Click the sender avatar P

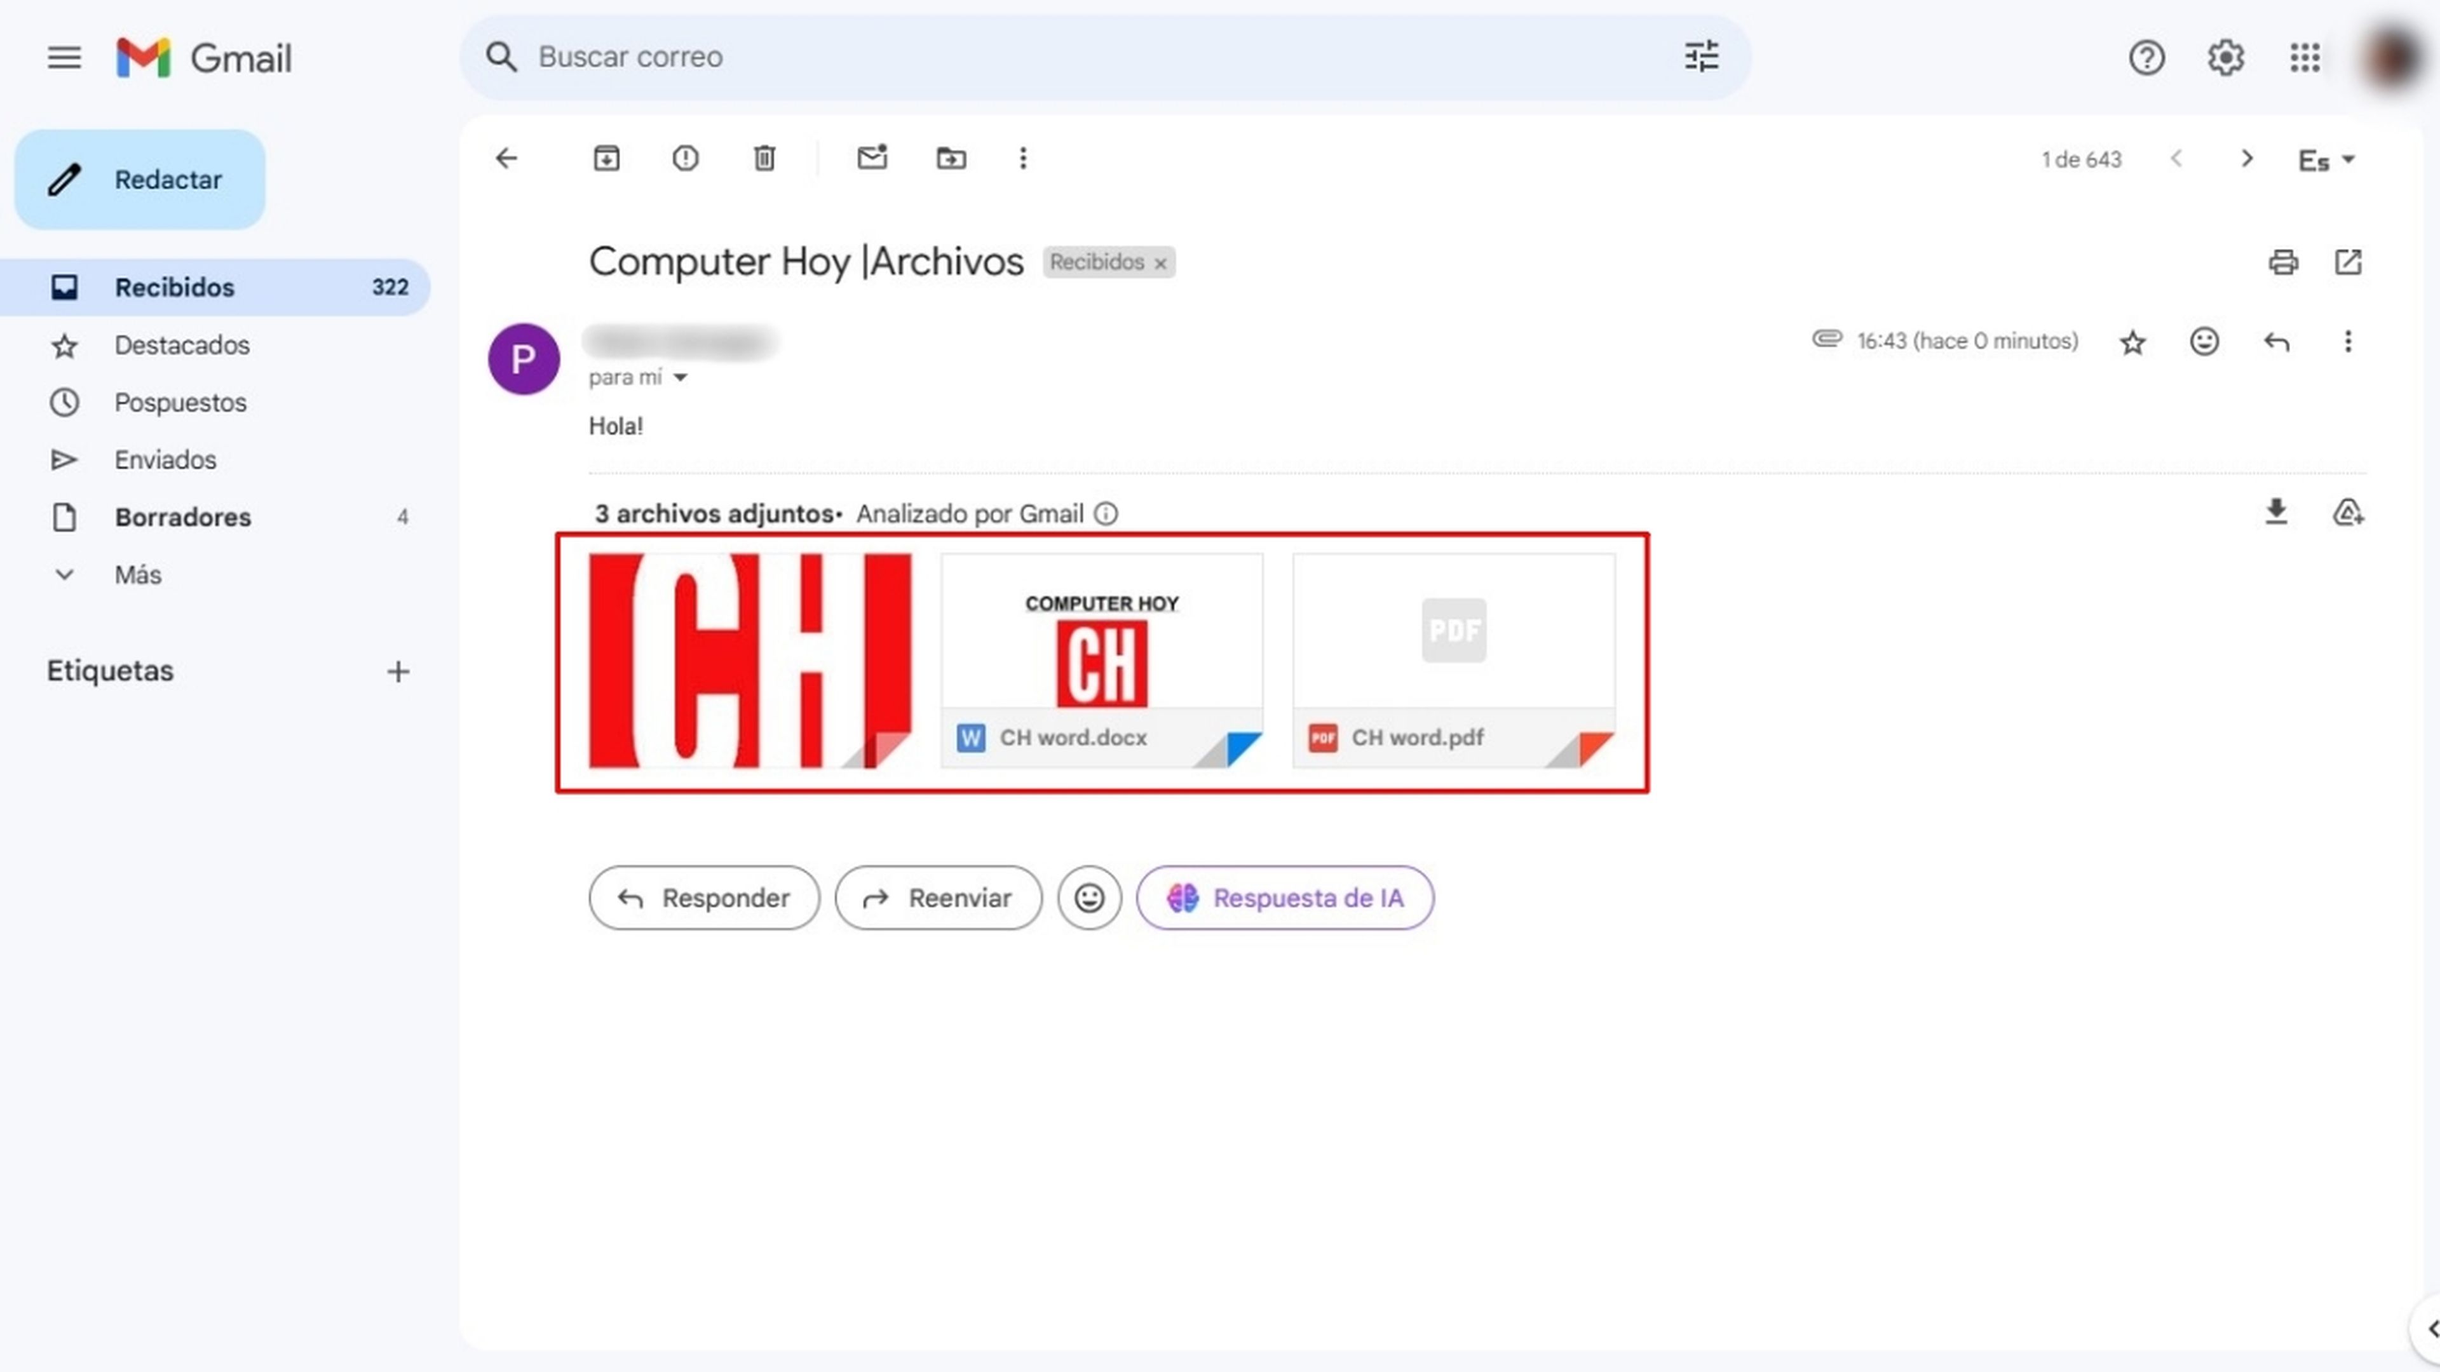pyautogui.click(x=523, y=359)
